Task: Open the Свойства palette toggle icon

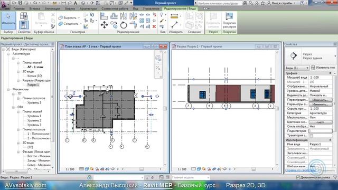Action: point(24,25)
